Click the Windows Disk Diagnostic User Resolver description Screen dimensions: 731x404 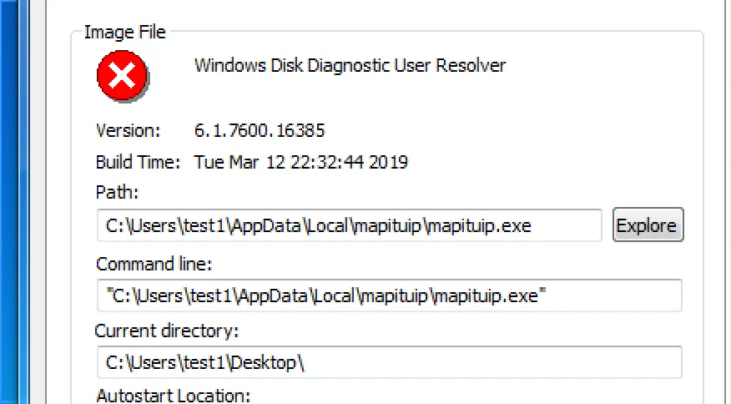click(x=350, y=65)
